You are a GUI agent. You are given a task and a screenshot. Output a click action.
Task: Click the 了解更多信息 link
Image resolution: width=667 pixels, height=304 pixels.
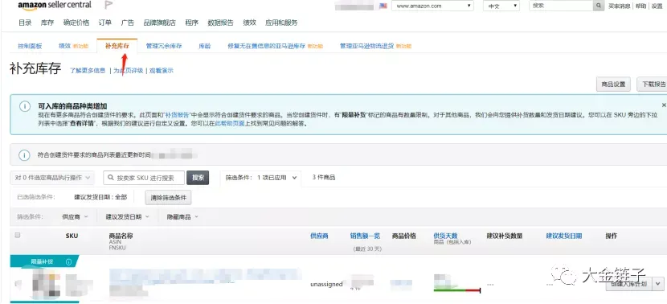click(x=88, y=71)
